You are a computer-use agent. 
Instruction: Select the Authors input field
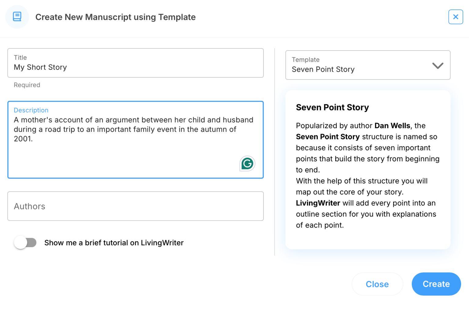click(135, 206)
